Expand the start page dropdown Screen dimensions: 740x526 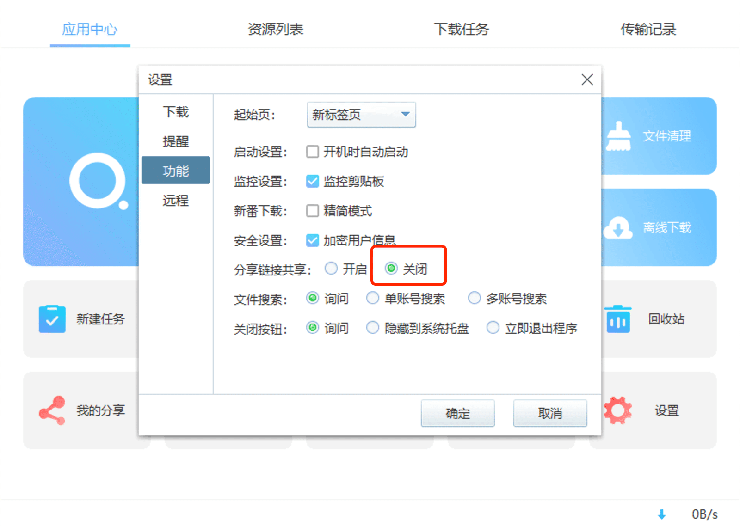coord(405,114)
